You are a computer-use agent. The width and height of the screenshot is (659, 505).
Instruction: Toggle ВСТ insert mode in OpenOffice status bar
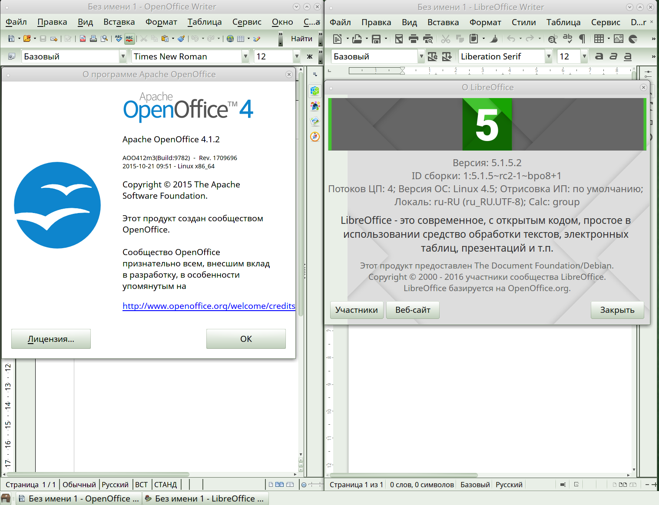[x=141, y=485]
